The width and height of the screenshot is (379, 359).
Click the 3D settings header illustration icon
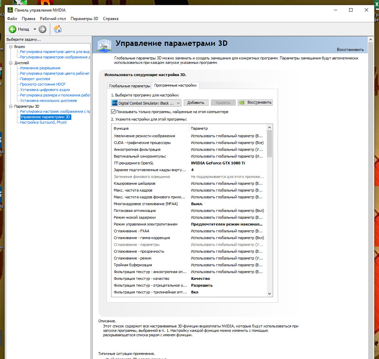tap(104, 45)
